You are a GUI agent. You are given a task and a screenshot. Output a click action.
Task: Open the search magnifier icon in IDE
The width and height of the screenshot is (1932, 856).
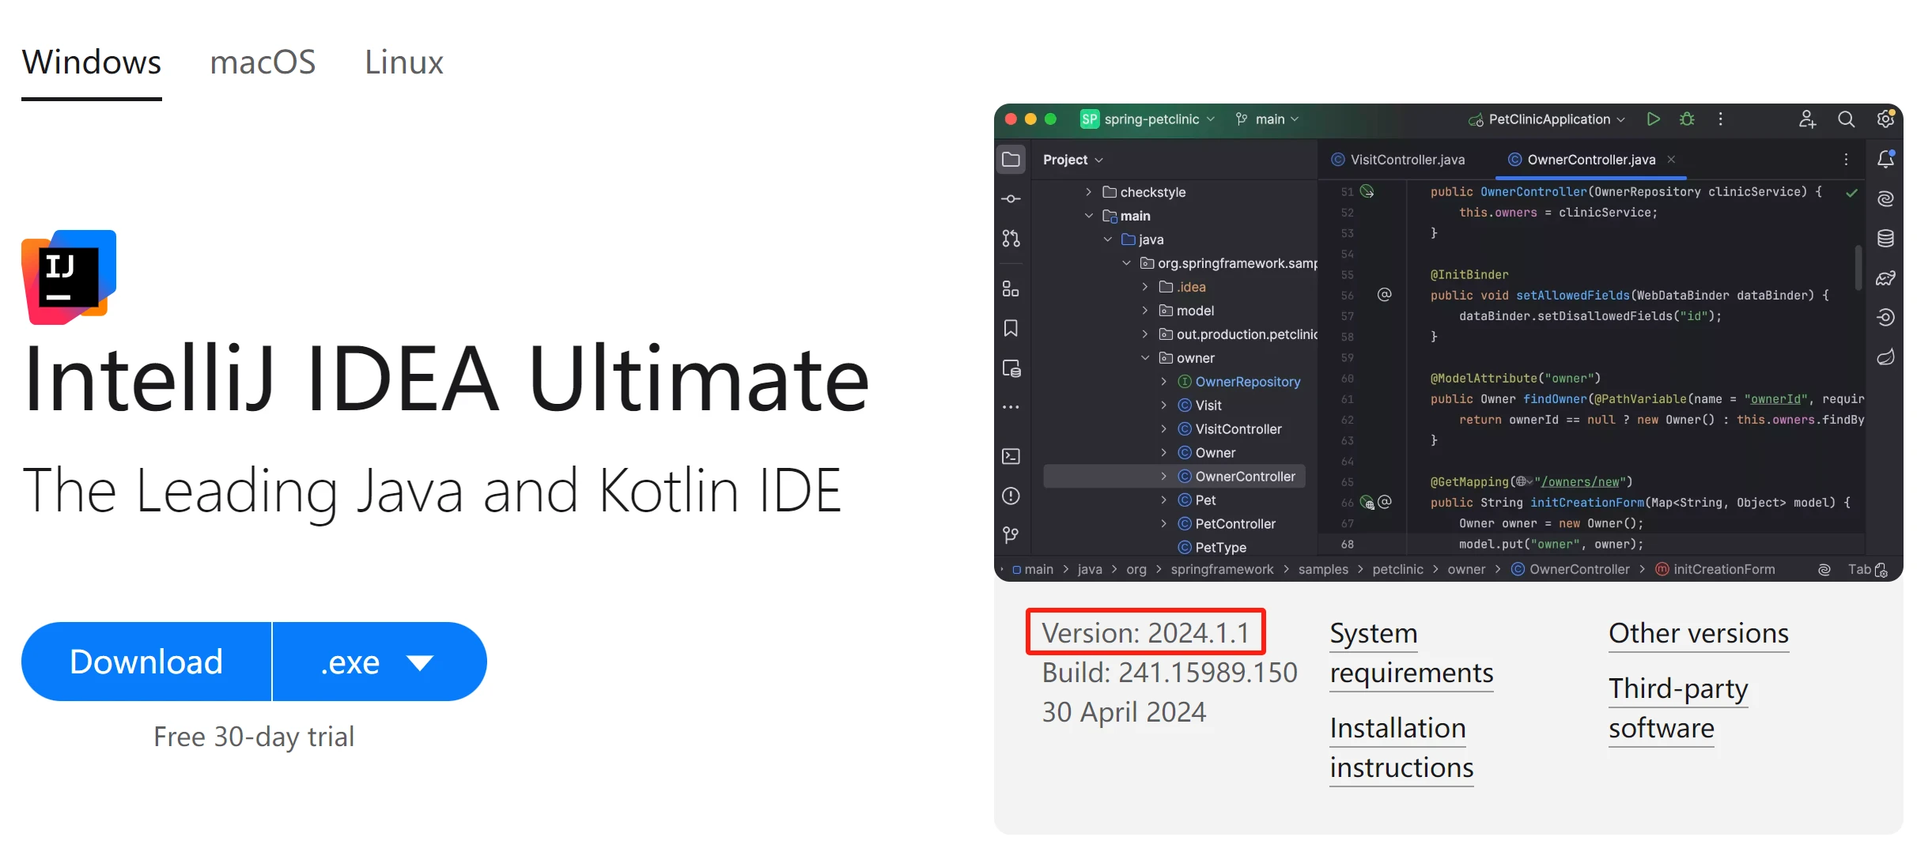1846,119
